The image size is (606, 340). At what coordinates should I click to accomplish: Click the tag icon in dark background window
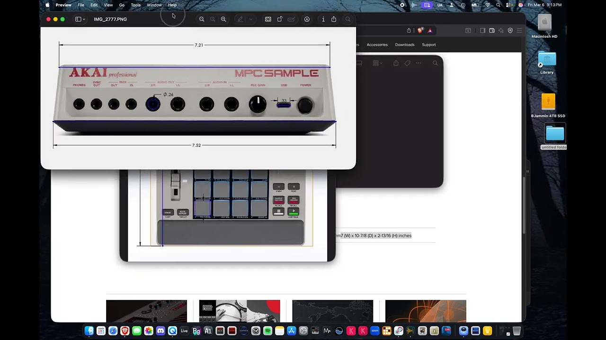407,63
